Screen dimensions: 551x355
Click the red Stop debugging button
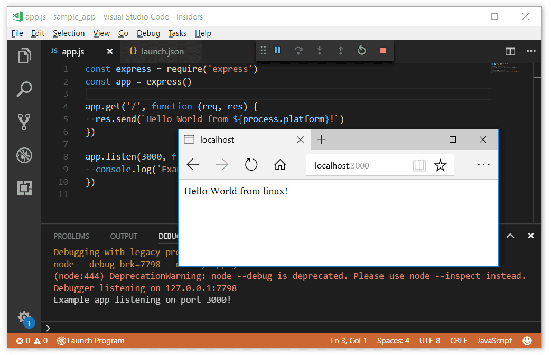point(383,51)
